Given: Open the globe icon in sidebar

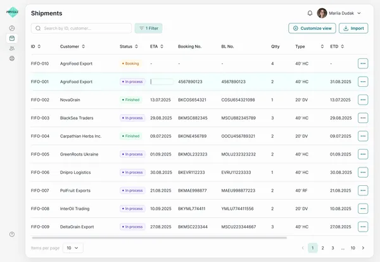Looking at the screenshot, I should point(12,58).
